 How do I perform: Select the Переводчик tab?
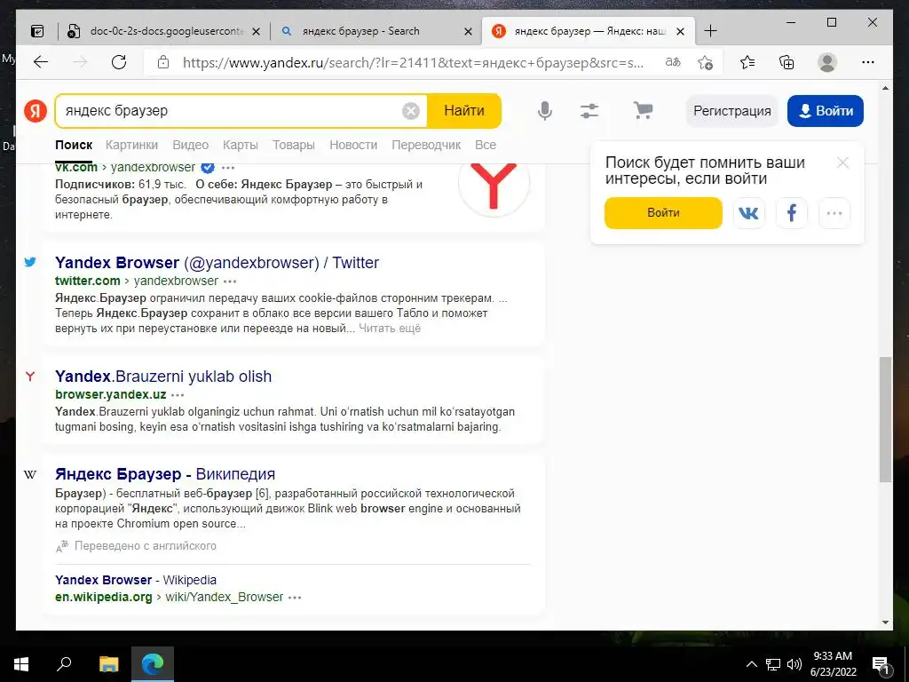(x=426, y=145)
